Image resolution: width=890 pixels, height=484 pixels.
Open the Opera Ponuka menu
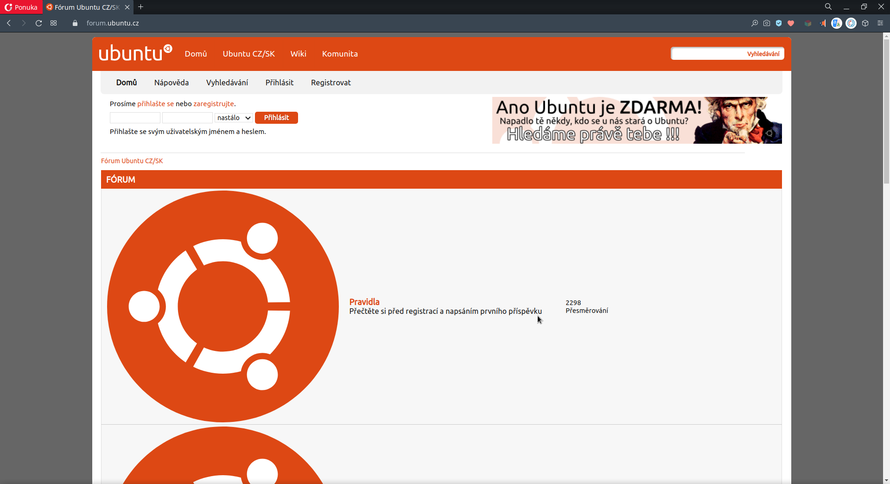[21, 7]
